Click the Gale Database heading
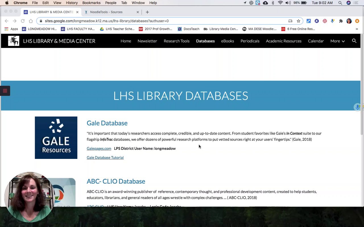The width and height of the screenshot is (364, 227). [x=107, y=123]
